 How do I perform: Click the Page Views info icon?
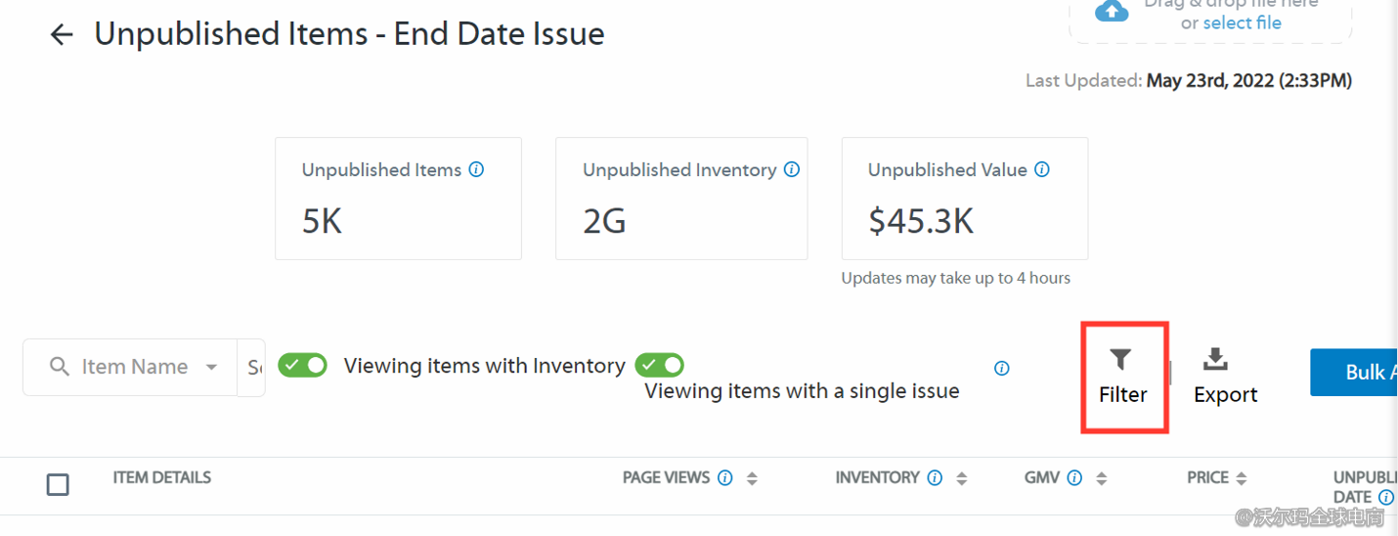pos(725,478)
